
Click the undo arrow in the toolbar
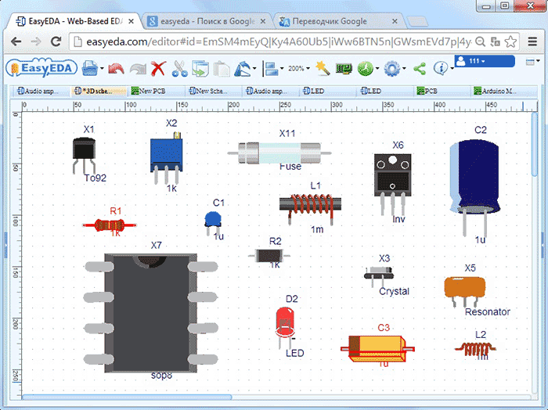(x=116, y=69)
